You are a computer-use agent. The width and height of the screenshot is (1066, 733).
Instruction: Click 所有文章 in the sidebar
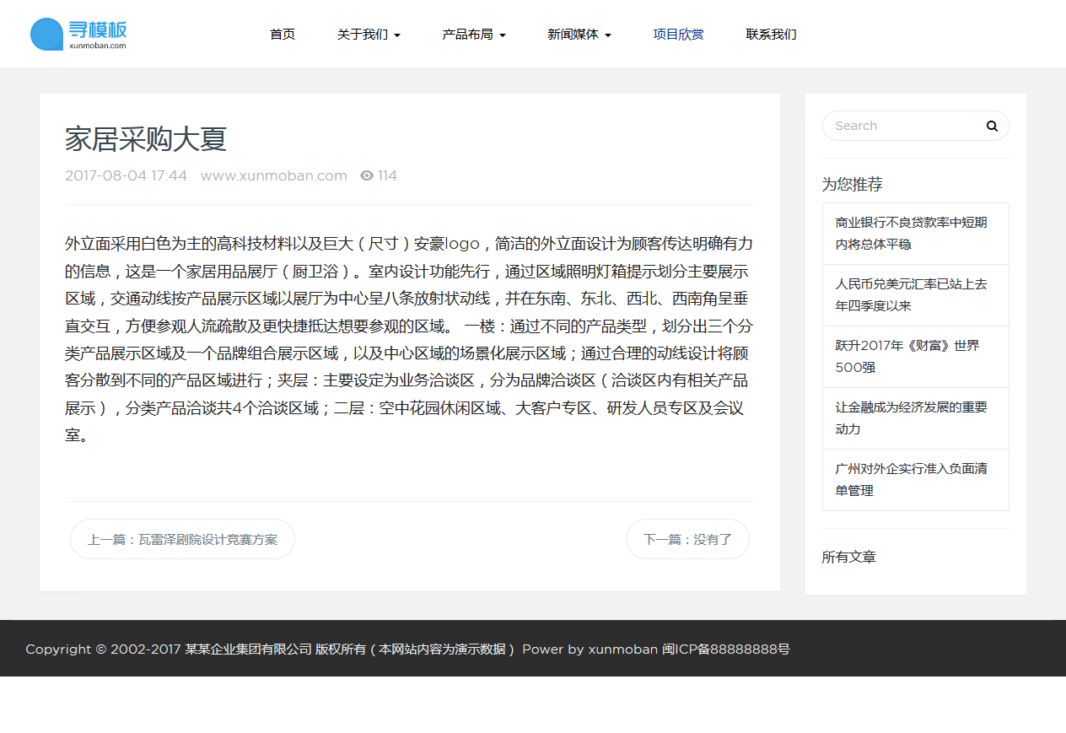[848, 557]
